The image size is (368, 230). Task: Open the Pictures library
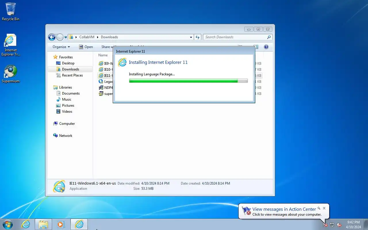[68, 106]
